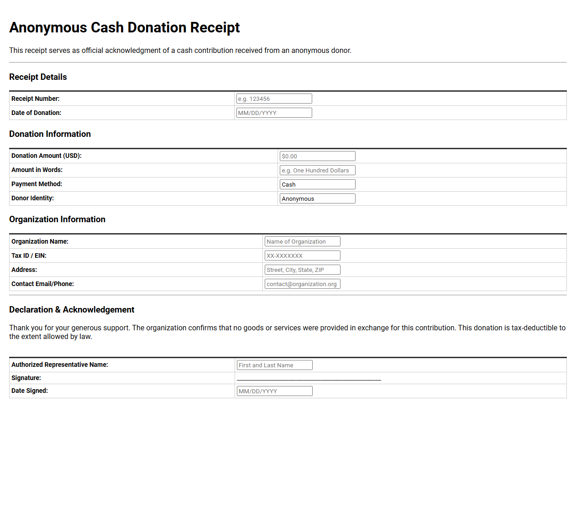The height and width of the screenshot is (511, 576).
Task: Click the Contact Email/Phone input
Action: click(x=303, y=284)
